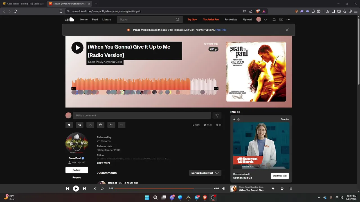The height and width of the screenshot is (202, 360).
Task: Click Start free trial button
Action: [280, 176]
